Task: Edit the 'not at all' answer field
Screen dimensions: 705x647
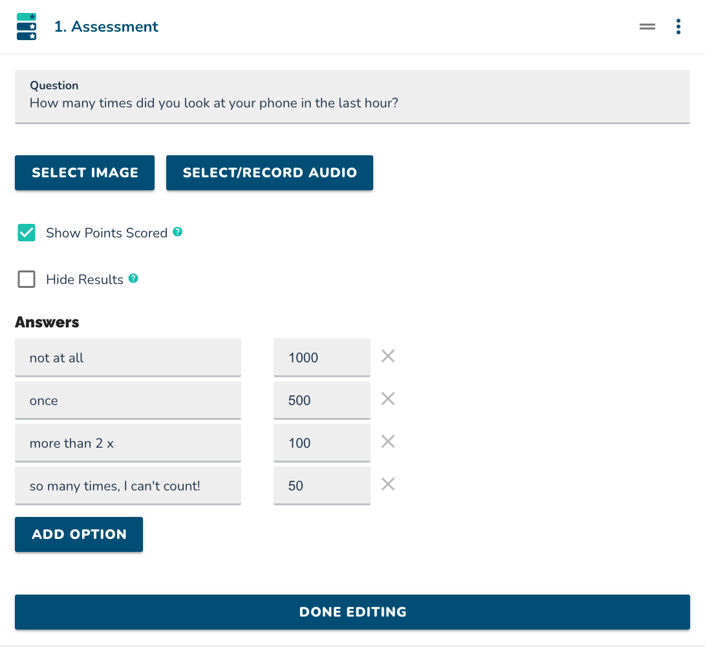Action: click(128, 358)
